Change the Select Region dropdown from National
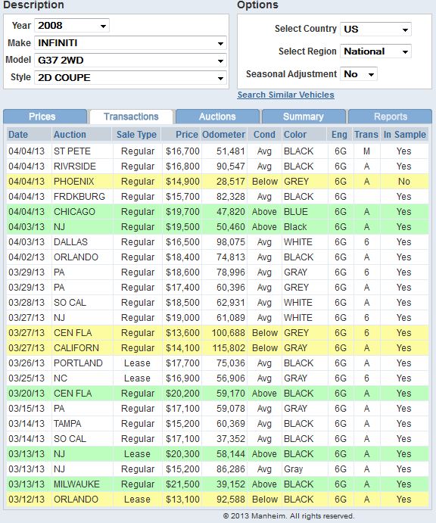Screen dimensions: 436x523 pos(375,51)
